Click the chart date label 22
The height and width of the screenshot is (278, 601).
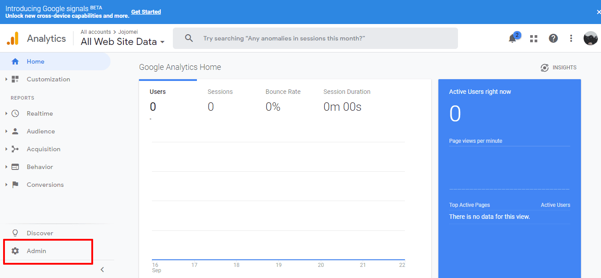pyautogui.click(x=402, y=265)
